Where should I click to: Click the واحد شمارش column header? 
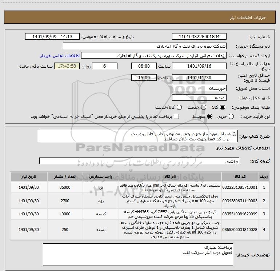[101, 176]
